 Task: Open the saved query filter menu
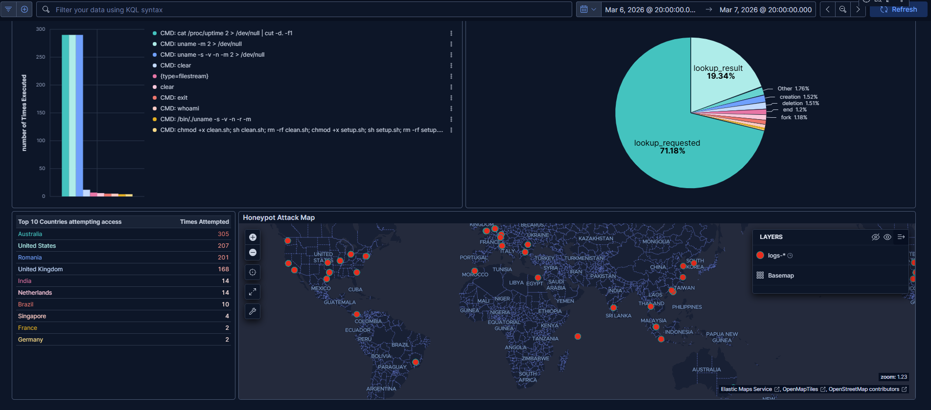point(8,9)
